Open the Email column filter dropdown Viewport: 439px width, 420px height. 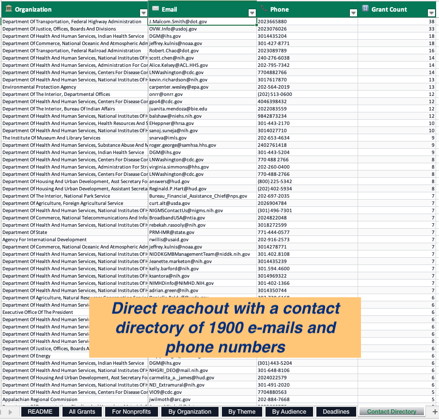tap(252, 13)
